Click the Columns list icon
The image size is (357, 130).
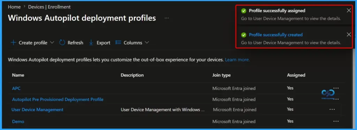[x=118, y=42]
